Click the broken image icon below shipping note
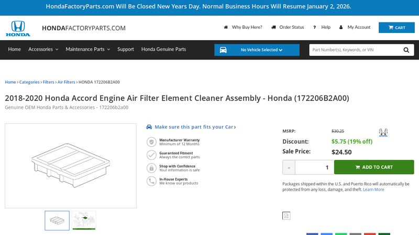 pyautogui.click(x=286, y=216)
